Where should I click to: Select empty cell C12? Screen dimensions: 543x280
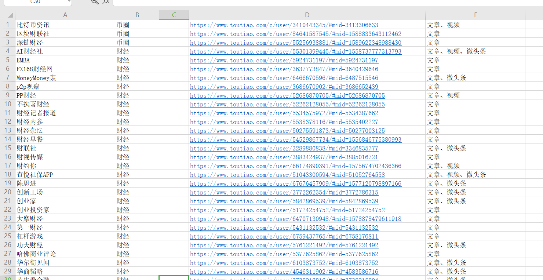tap(174, 122)
